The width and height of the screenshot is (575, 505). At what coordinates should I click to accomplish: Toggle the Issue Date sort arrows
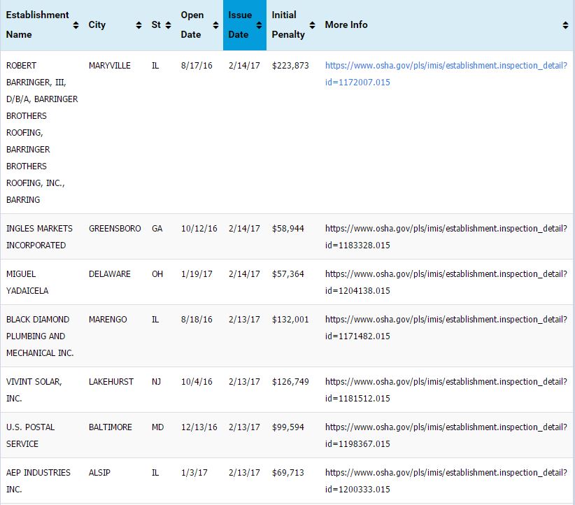(259, 25)
